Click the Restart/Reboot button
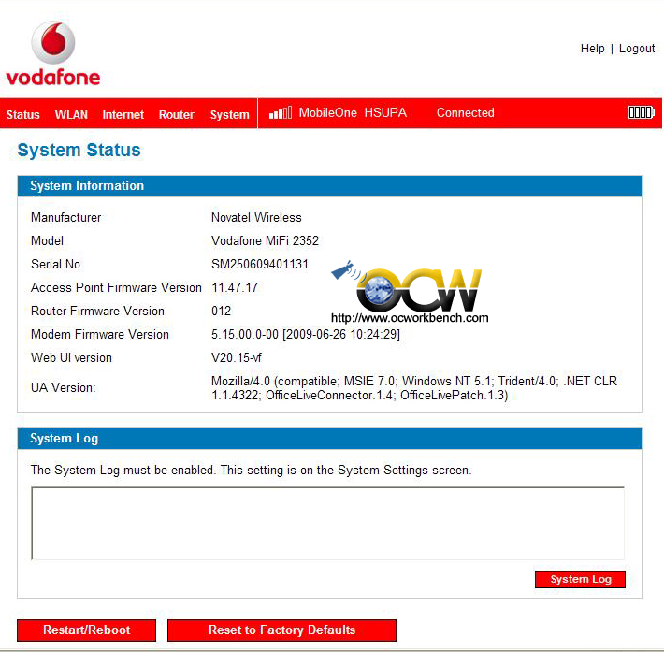The width and height of the screenshot is (664, 652). pos(86,630)
